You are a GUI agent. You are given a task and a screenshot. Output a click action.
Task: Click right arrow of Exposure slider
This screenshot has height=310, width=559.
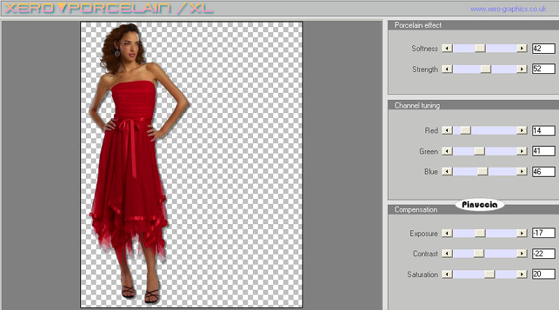click(521, 233)
